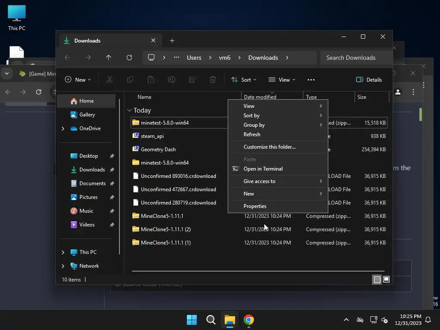Sort by Size column header

click(362, 97)
